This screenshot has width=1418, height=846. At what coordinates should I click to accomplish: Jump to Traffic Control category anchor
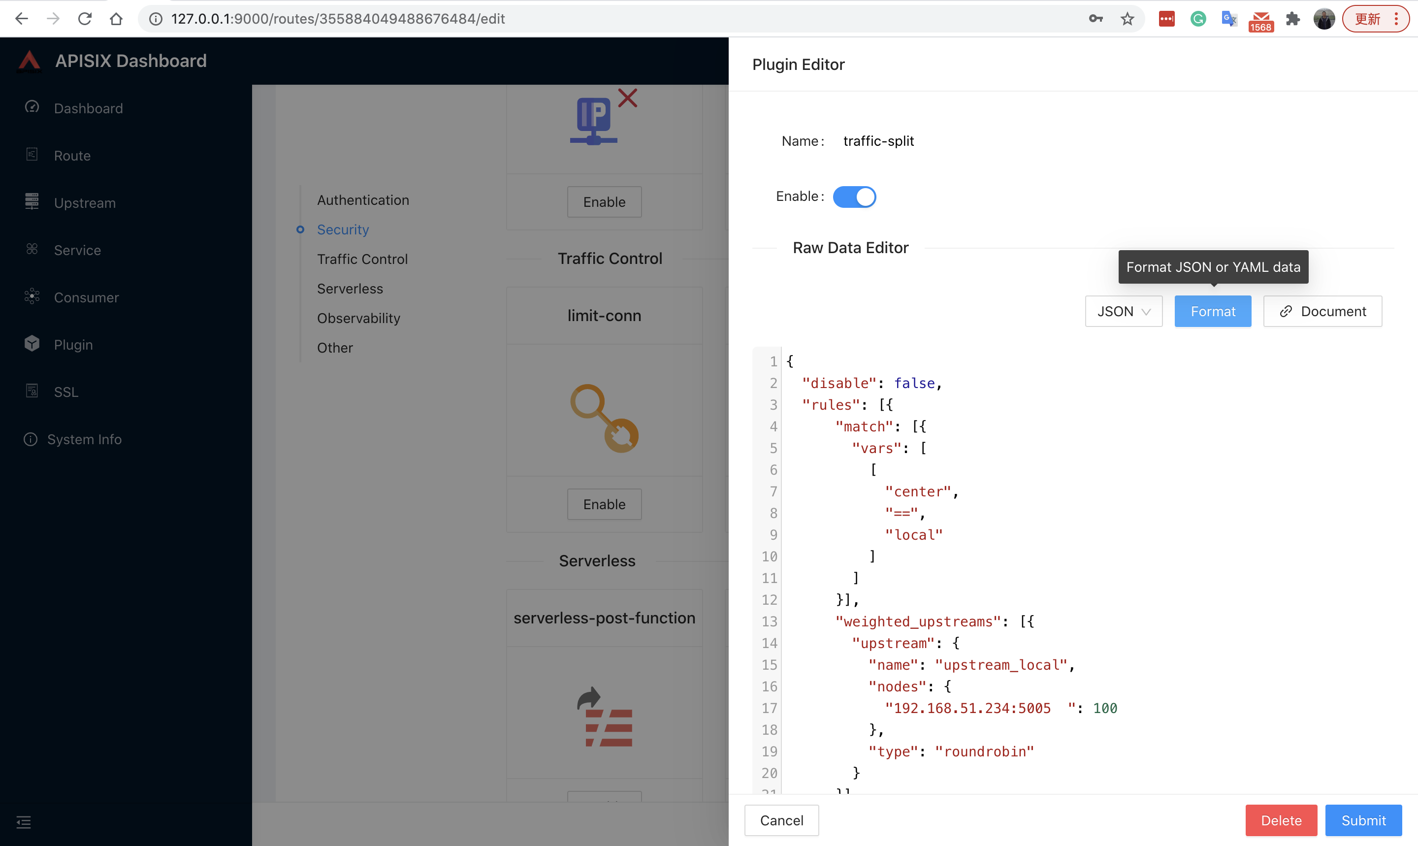[x=362, y=260]
